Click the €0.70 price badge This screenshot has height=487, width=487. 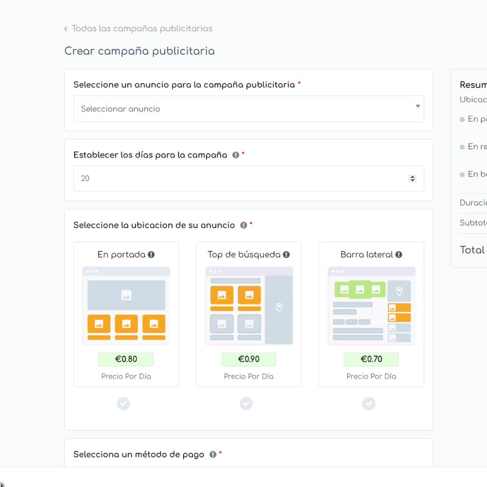coord(371,360)
